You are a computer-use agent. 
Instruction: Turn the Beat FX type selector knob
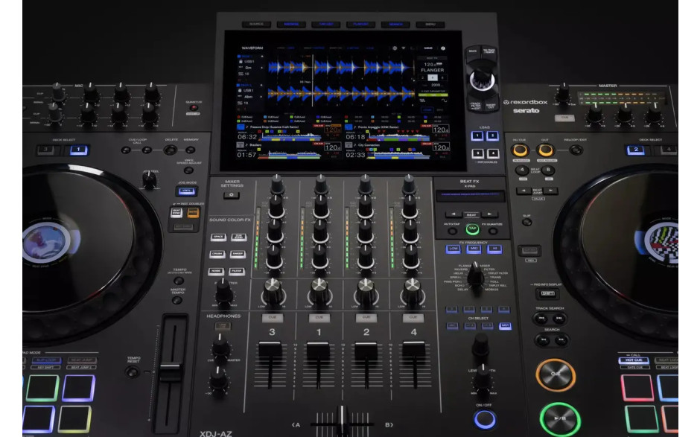click(x=475, y=277)
